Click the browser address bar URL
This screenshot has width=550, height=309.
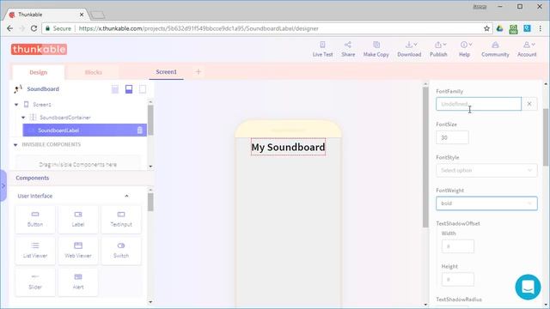199,28
